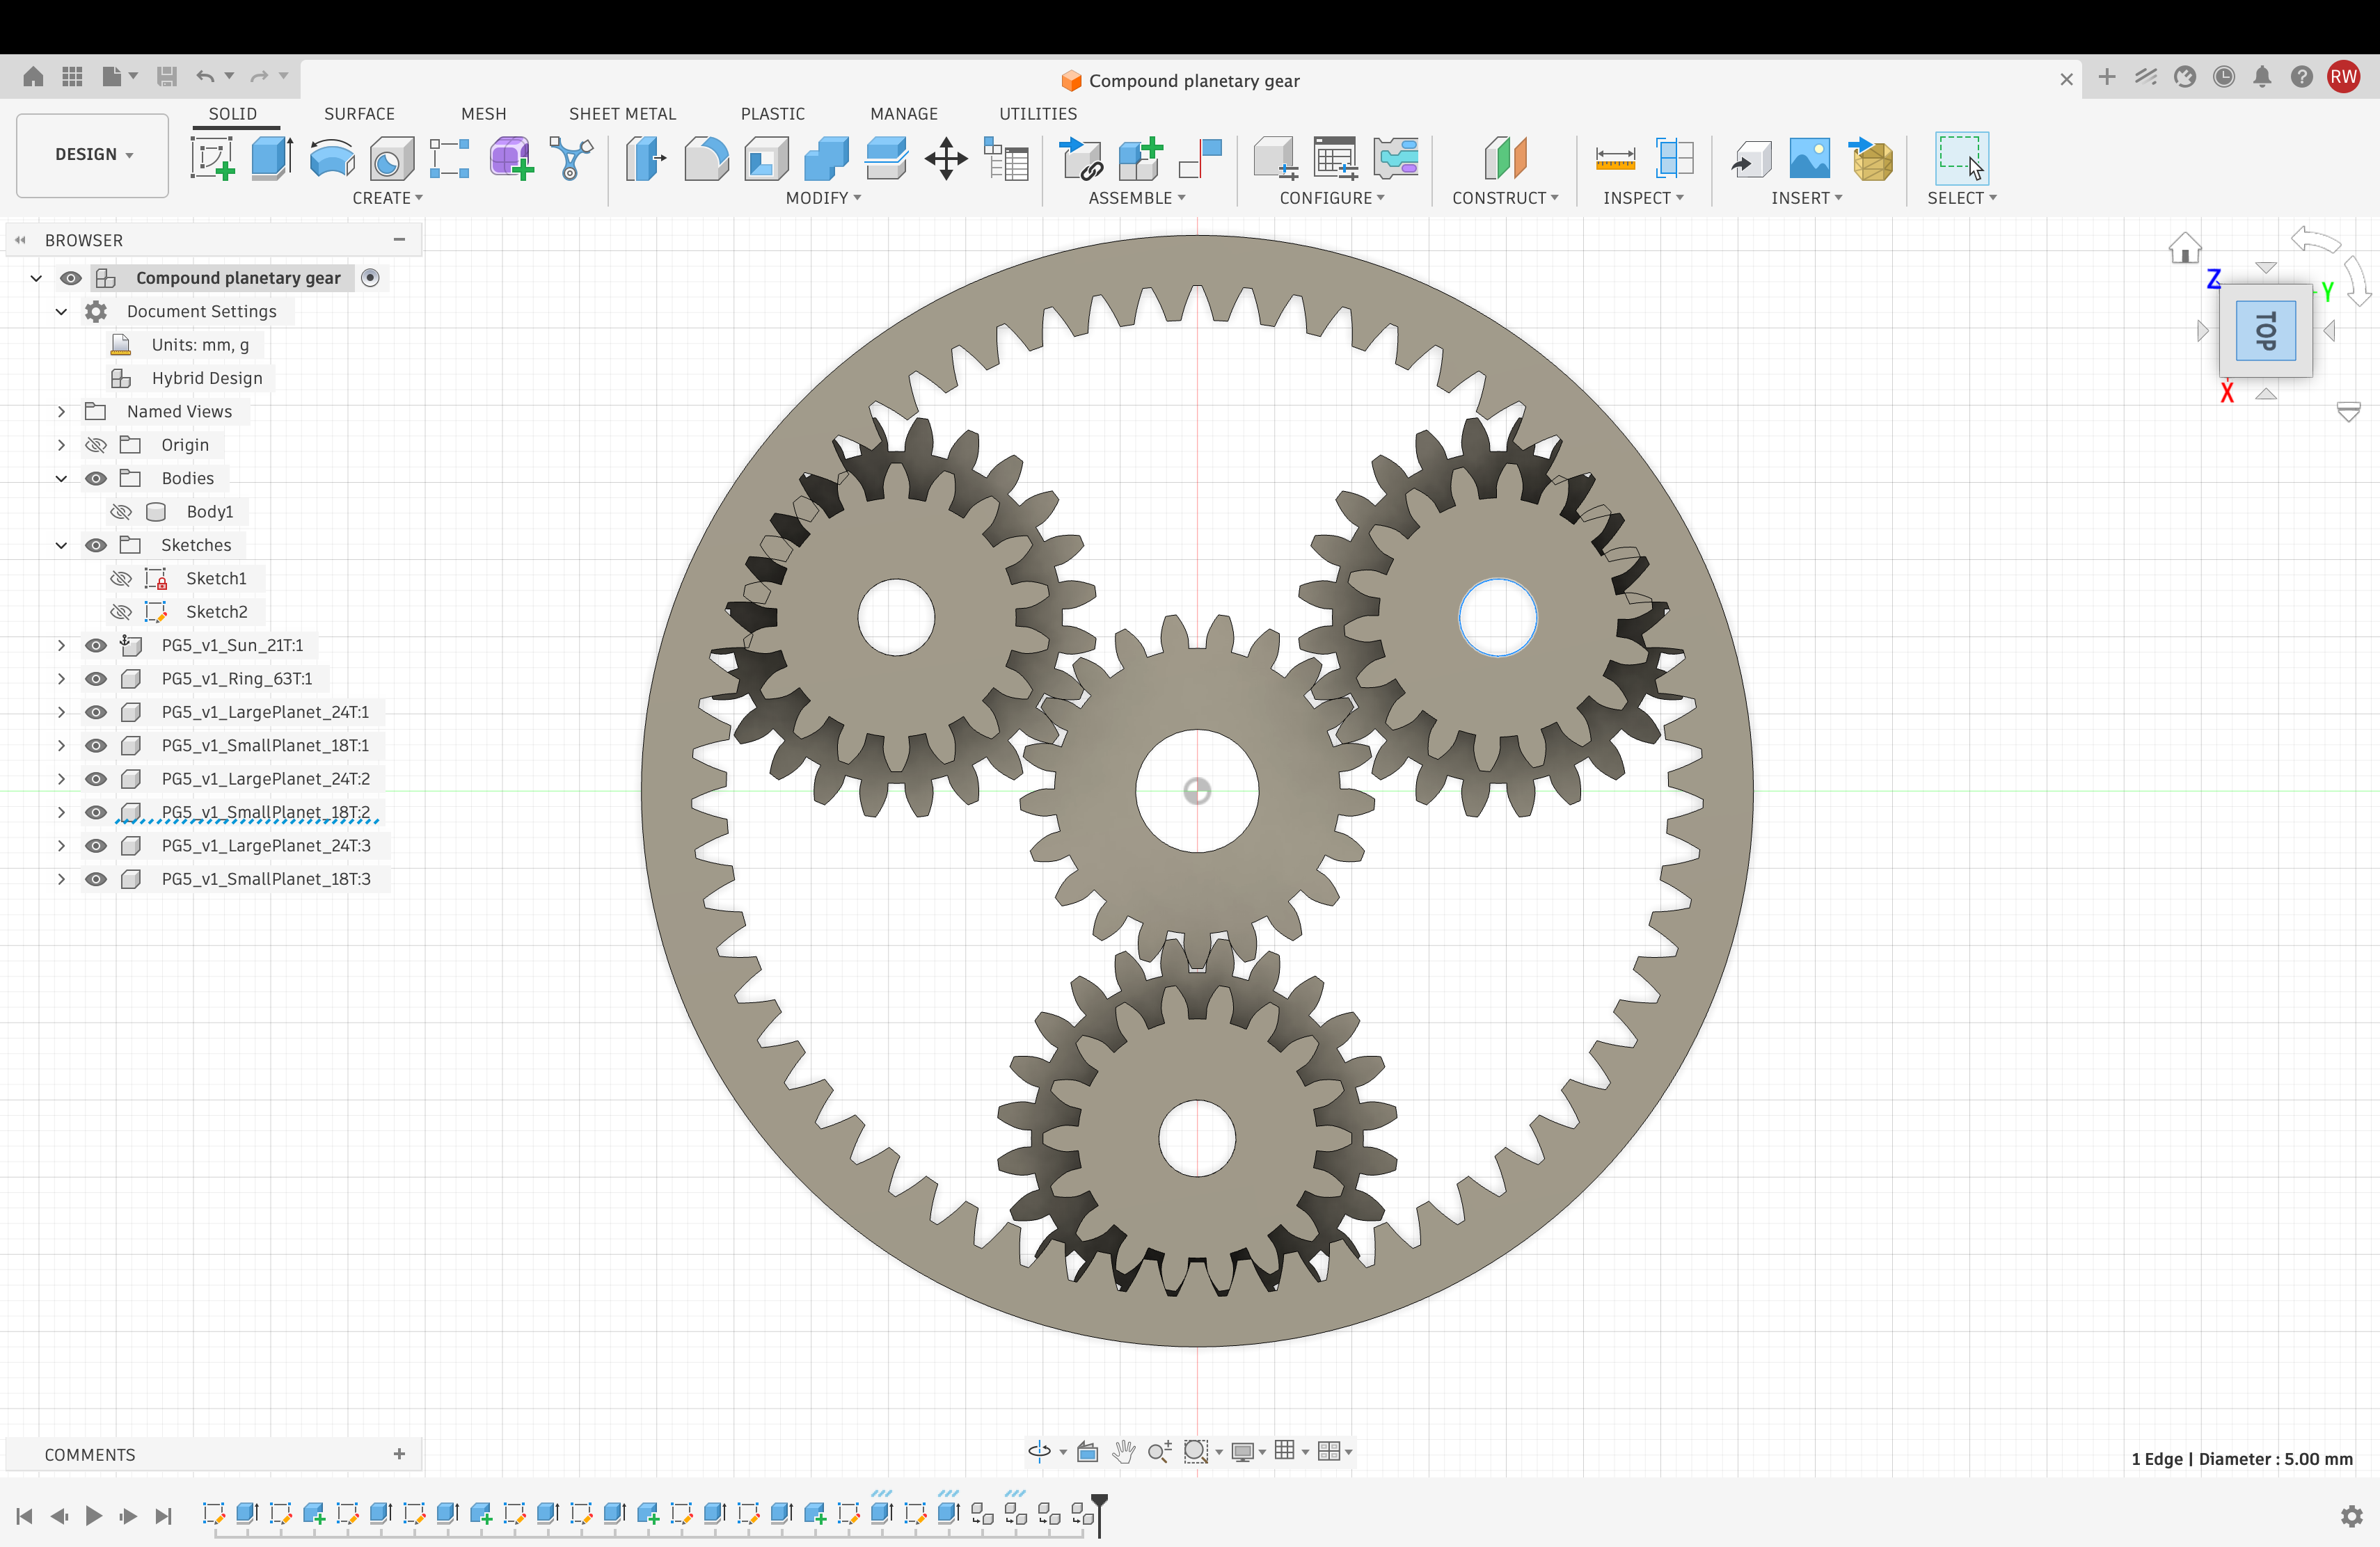The height and width of the screenshot is (1547, 2380).
Task: Open the MODIFY dropdown menu
Action: [823, 198]
